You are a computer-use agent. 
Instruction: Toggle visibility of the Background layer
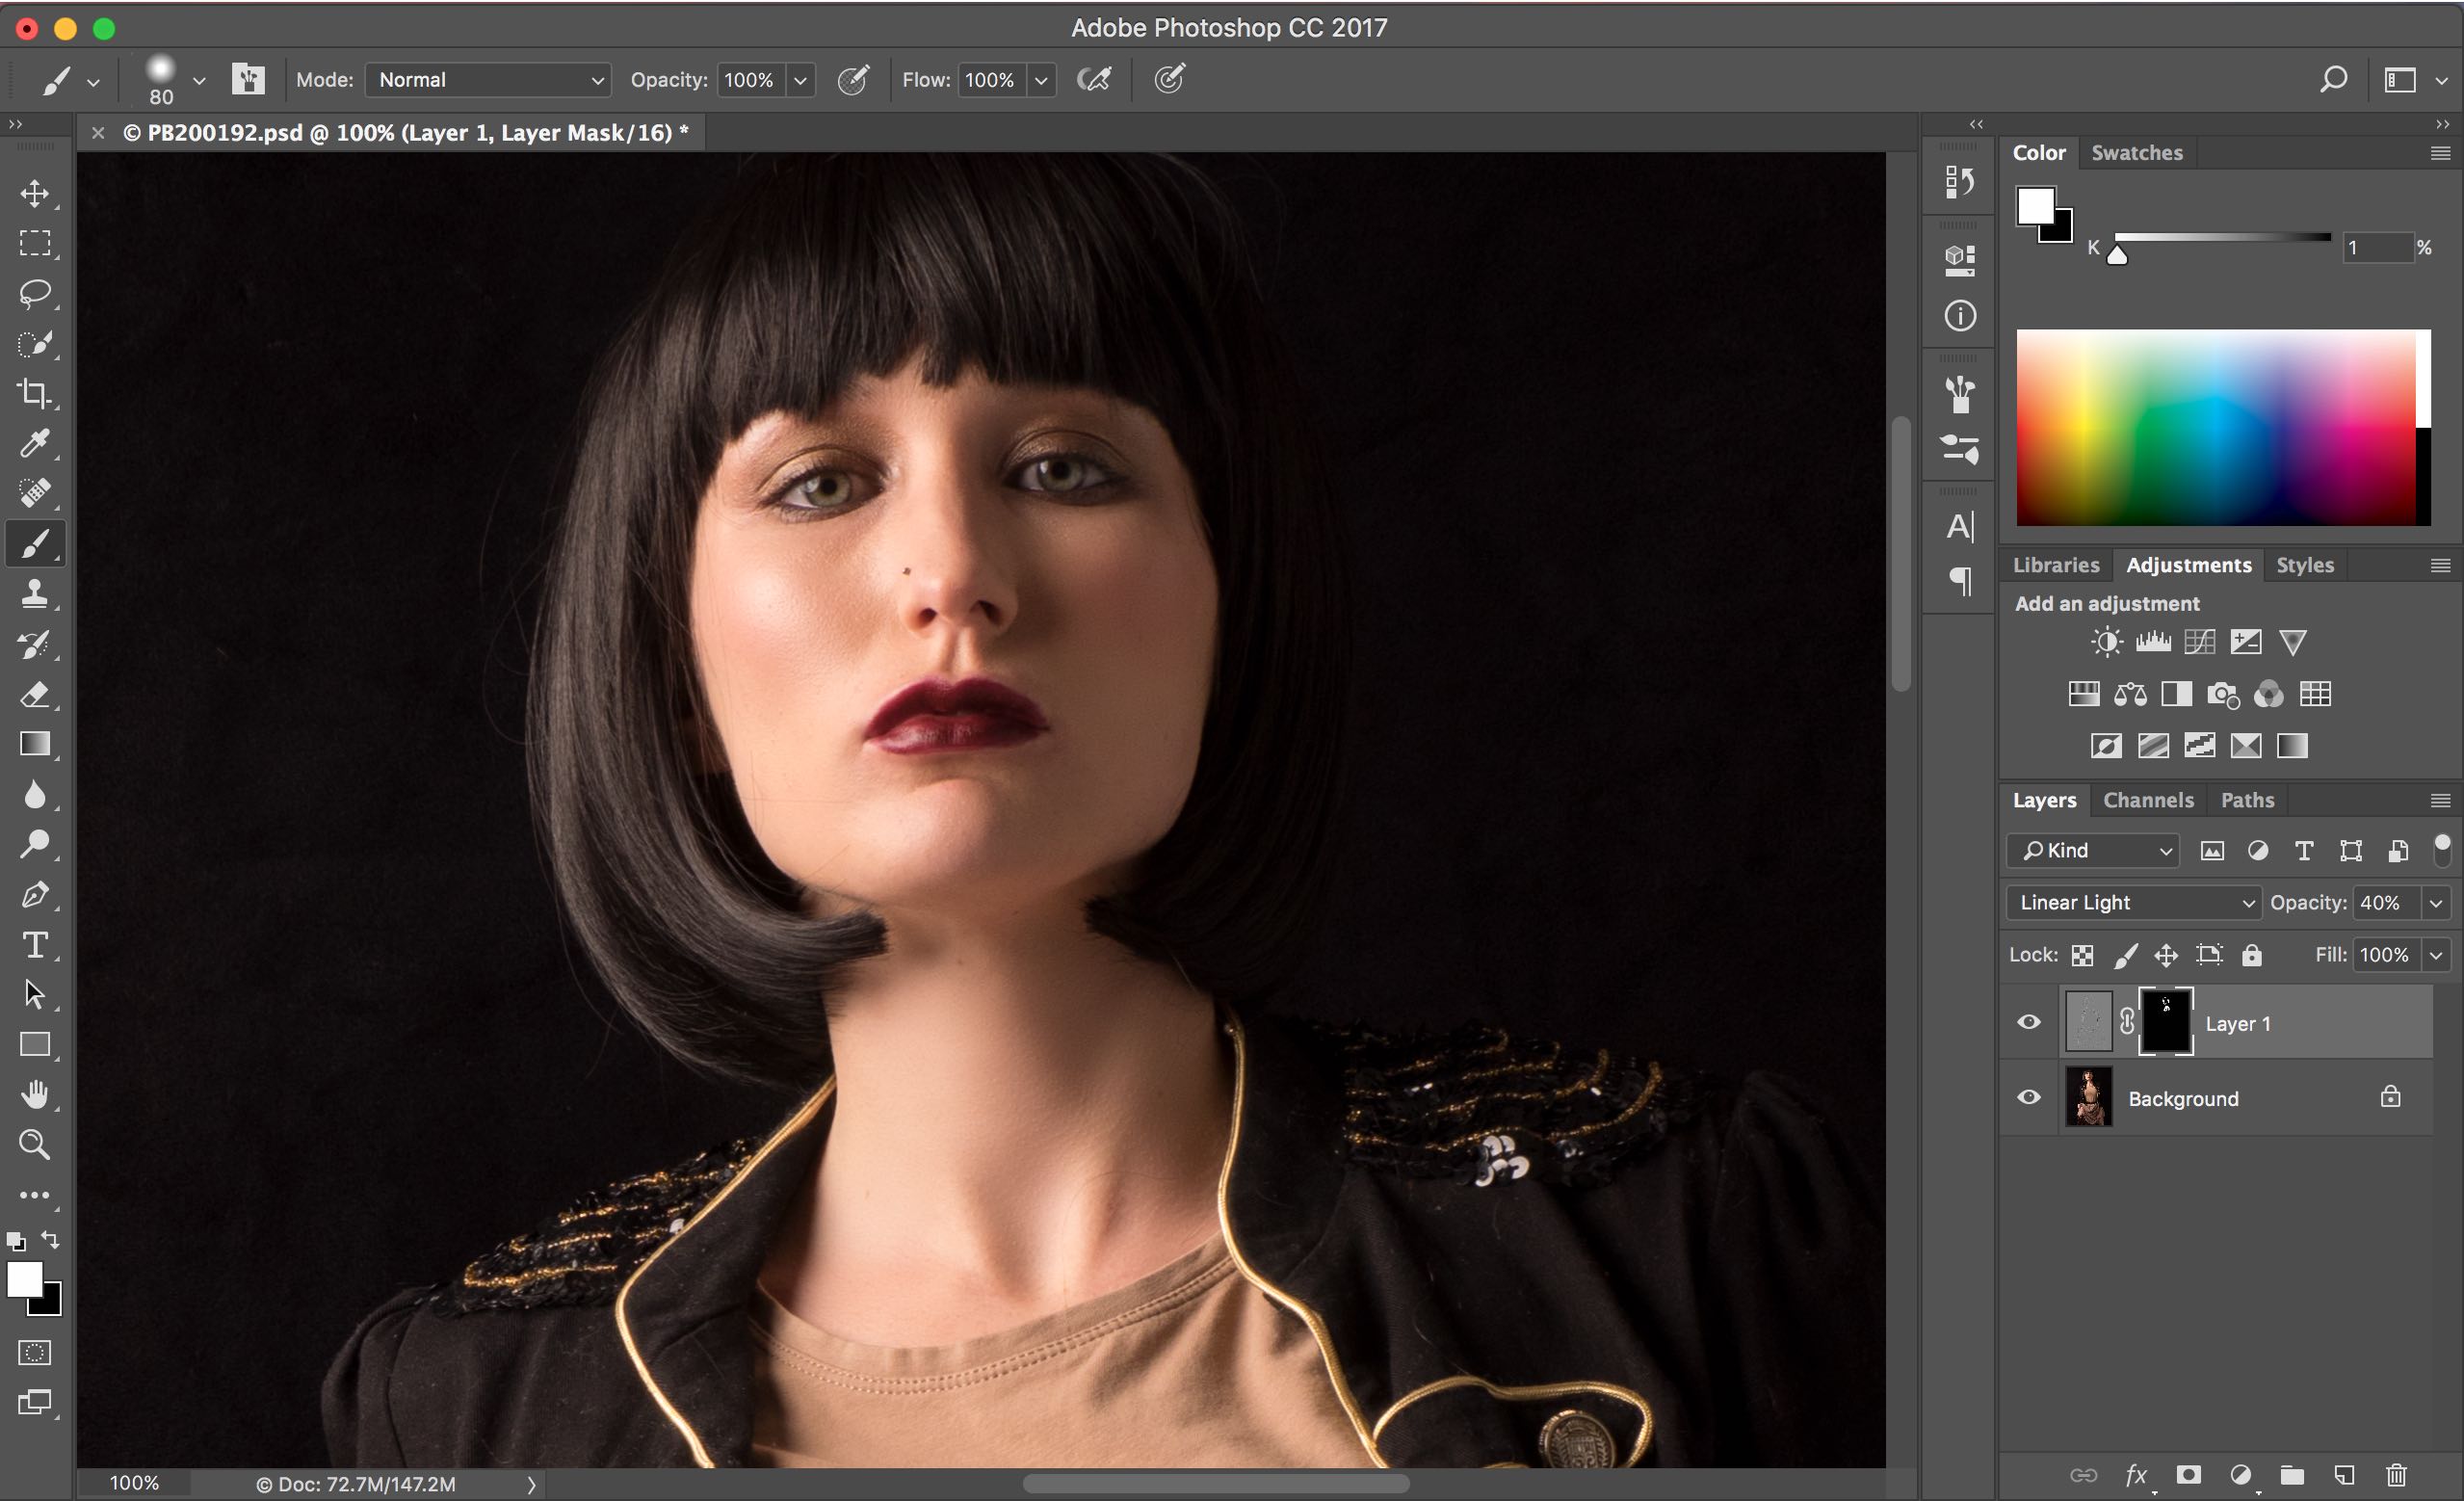tap(2028, 1097)
